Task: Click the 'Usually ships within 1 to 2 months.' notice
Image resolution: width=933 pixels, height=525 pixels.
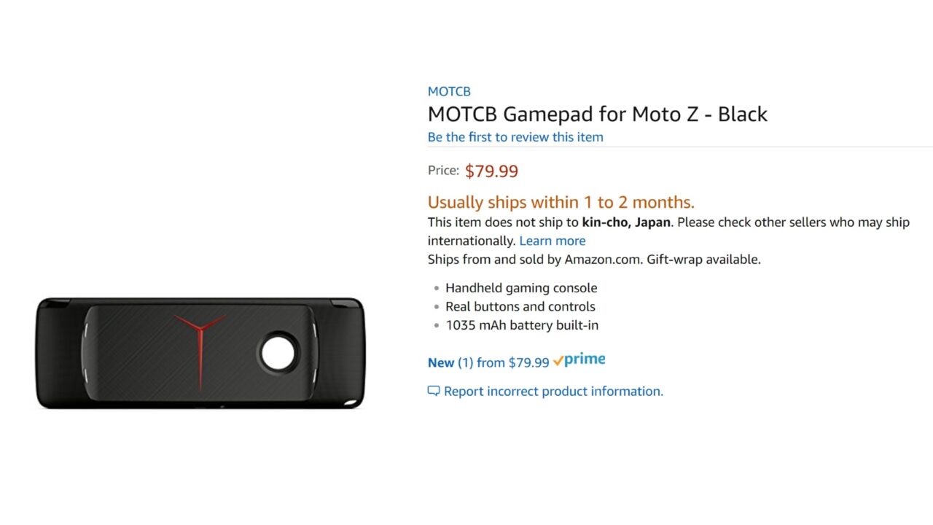Action: (561, 202)
